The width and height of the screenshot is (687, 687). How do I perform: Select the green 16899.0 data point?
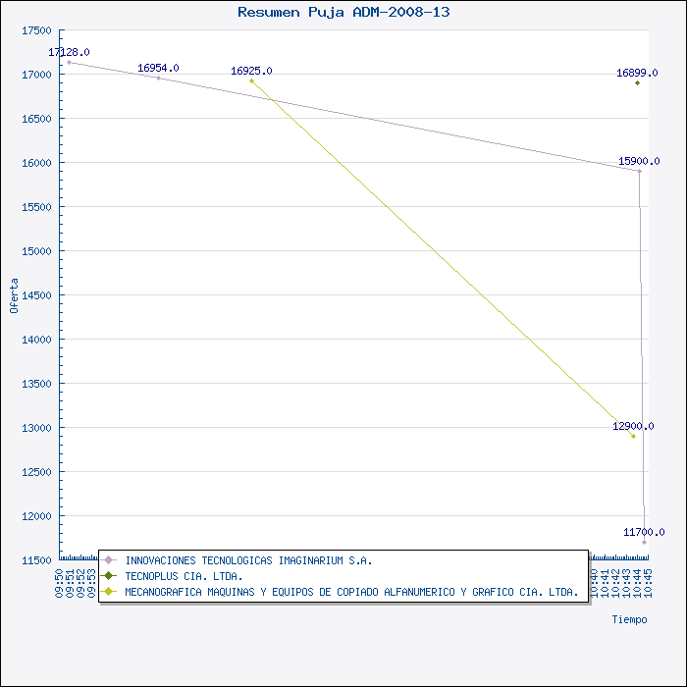[637, 82]
